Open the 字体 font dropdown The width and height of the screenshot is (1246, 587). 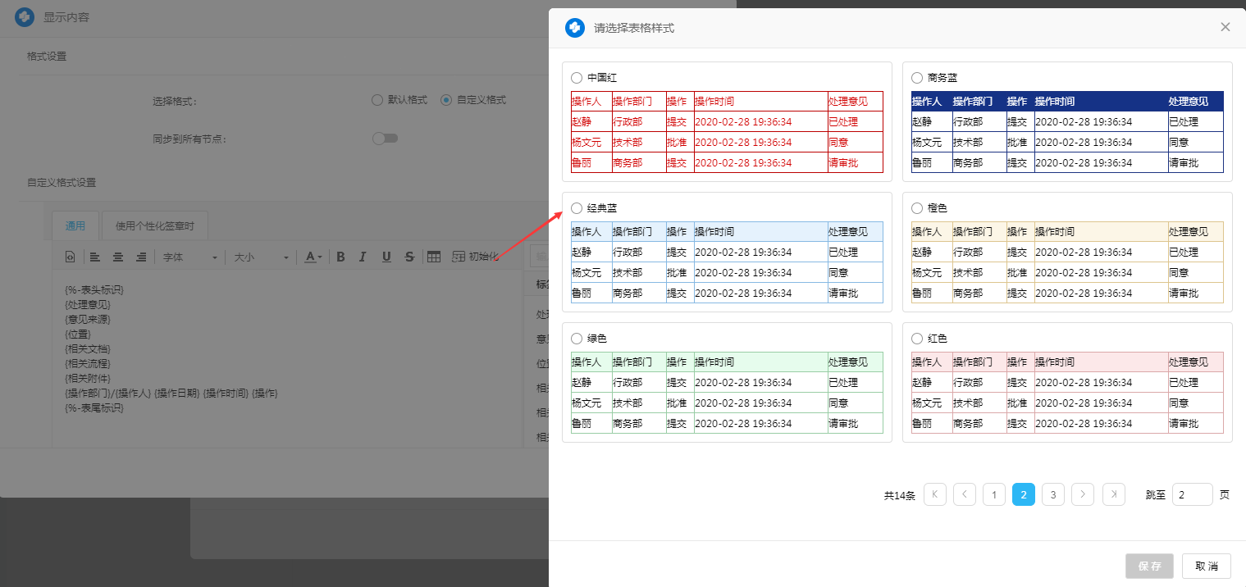coord(189,257)
